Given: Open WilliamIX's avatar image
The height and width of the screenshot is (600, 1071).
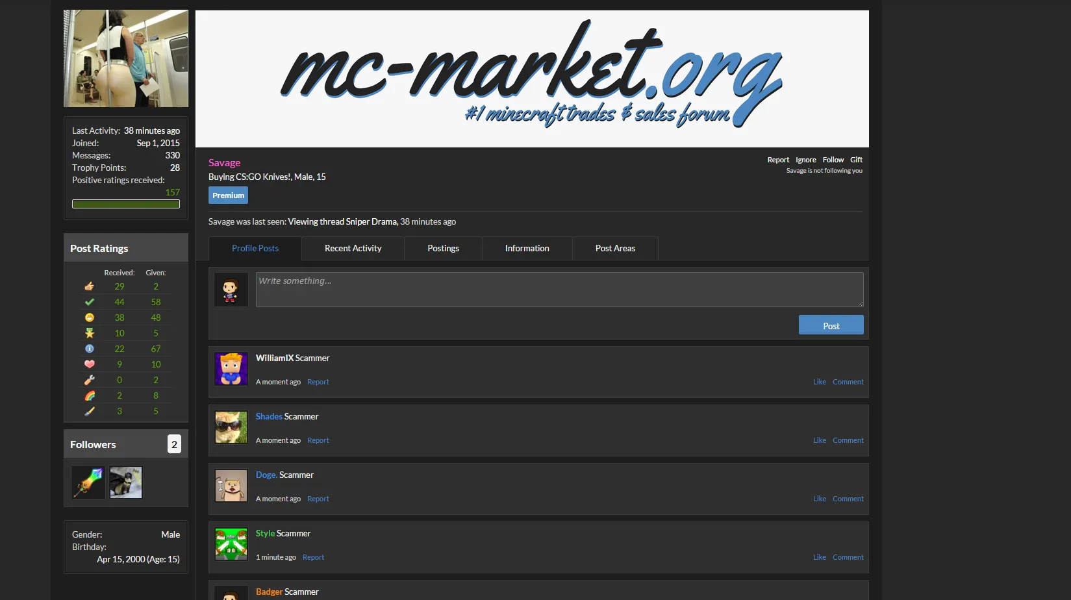Looking at the screenshot, I should (x=231, y=369).
